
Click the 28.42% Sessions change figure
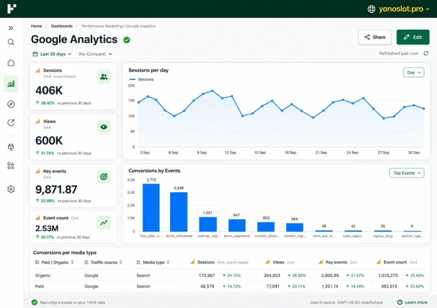[x=48, y=103]
